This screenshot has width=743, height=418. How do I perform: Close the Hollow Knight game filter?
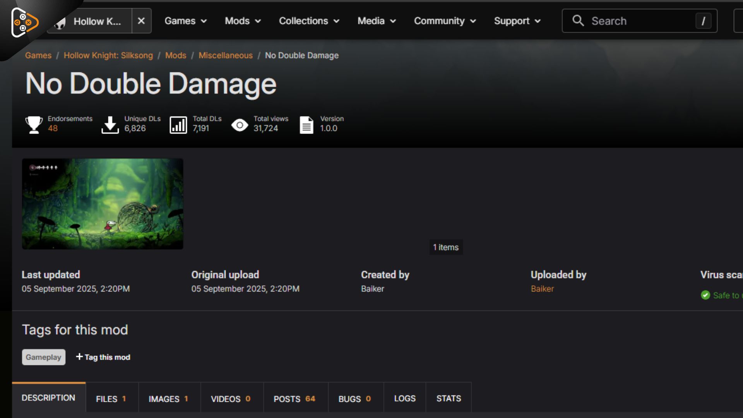click(141, 21)
